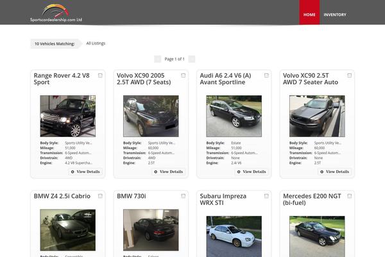
Task: Tick compare checkbox for Mercedes E200 NGT
Action: [350, 196]
